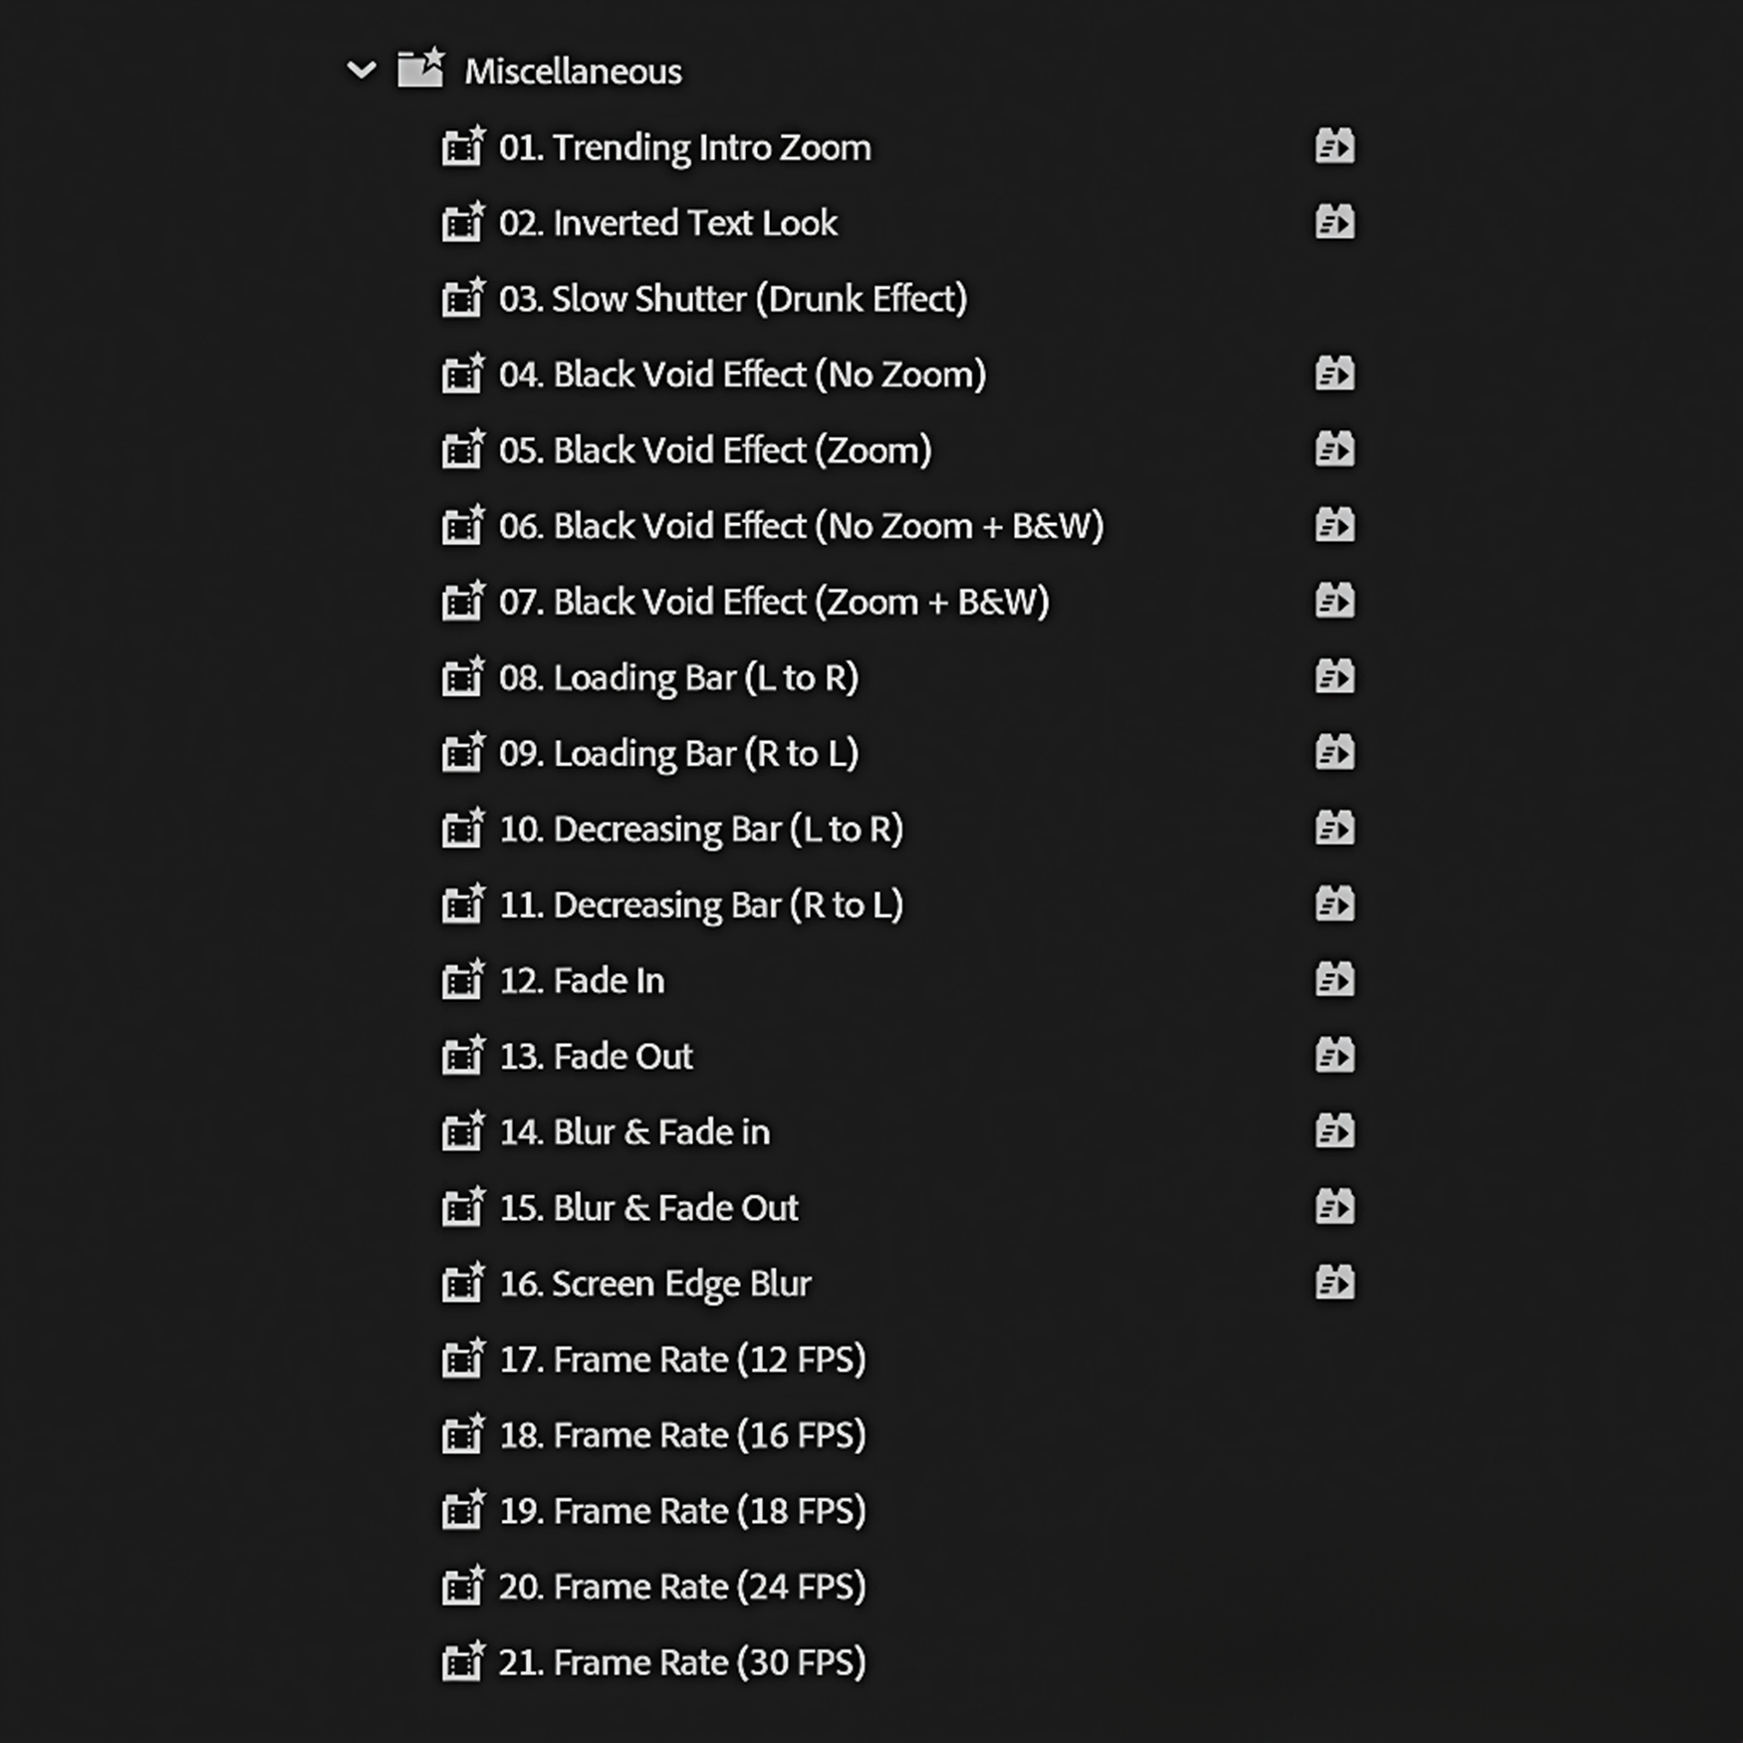Click accelerated badge icon for Inverted Text Look
The height and width of the screenshot is (1743, 1743).
pyautogui.click(x=1334, y=222)
